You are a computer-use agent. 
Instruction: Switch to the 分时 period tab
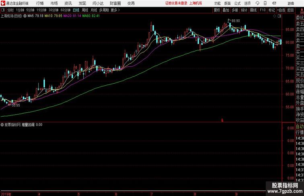(10, 10)
